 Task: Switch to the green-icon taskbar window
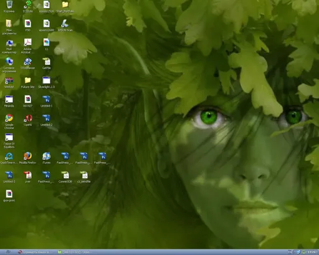click(75, 252)
